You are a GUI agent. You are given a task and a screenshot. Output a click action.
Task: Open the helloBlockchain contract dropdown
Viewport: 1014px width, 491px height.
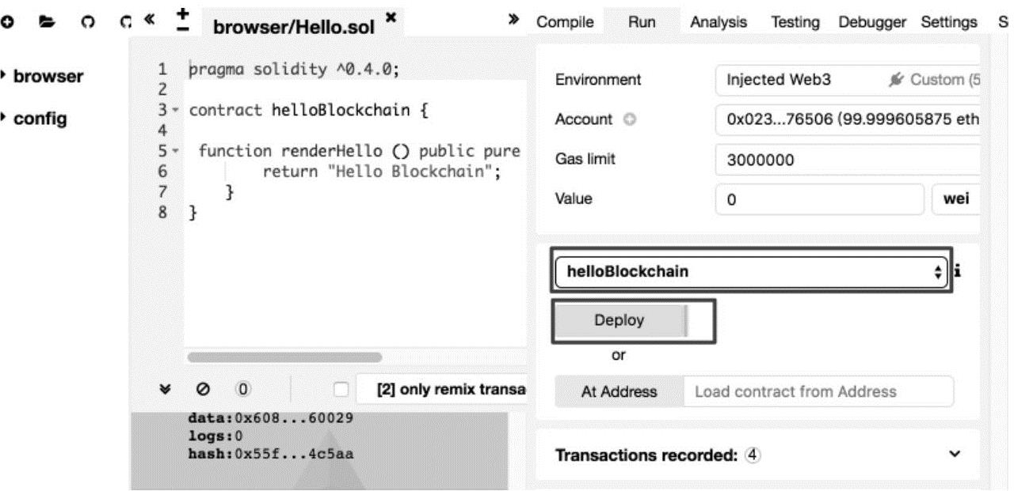coord(751,271)
